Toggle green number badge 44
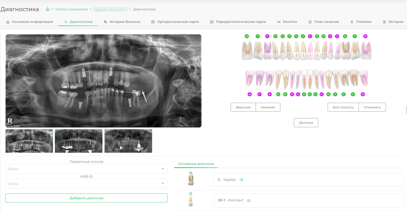This screenshot has width=407, height=212. click(x=285, y=94)
